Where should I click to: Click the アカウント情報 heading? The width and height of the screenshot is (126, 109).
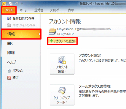click(65, 21)
